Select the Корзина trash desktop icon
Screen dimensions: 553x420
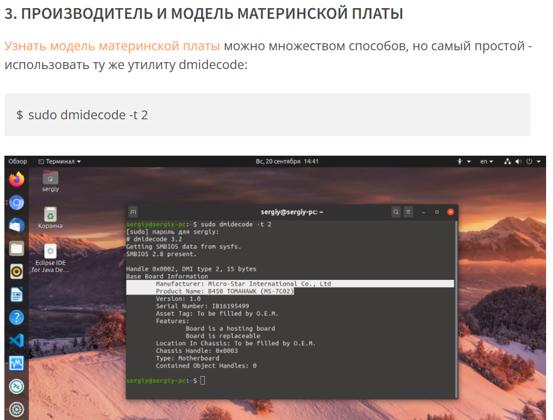click(50, 218)
